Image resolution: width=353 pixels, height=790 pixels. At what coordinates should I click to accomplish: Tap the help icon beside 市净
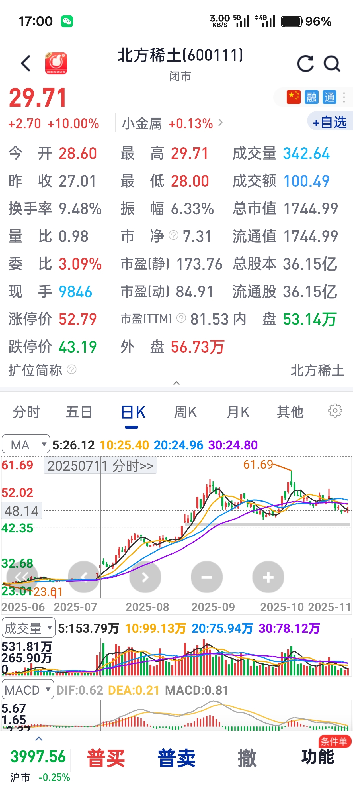[173, 235]
